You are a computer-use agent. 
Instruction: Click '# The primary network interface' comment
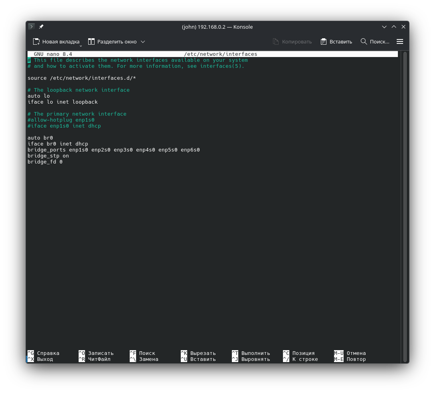77,114
